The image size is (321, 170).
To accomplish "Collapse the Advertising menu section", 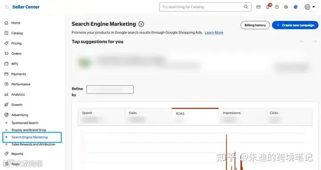I will tap(20, 115).
